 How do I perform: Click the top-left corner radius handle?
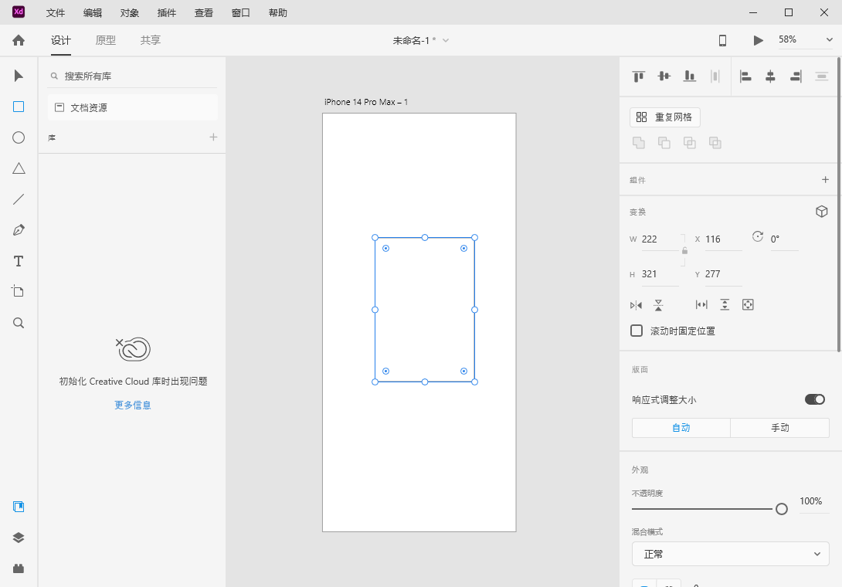click(385, 248)
